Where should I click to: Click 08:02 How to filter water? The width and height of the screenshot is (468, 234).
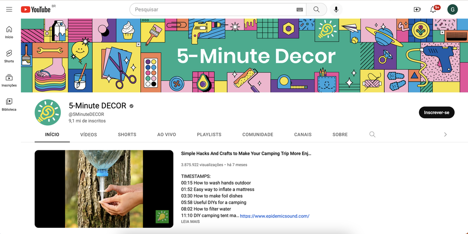pos(206,209)
